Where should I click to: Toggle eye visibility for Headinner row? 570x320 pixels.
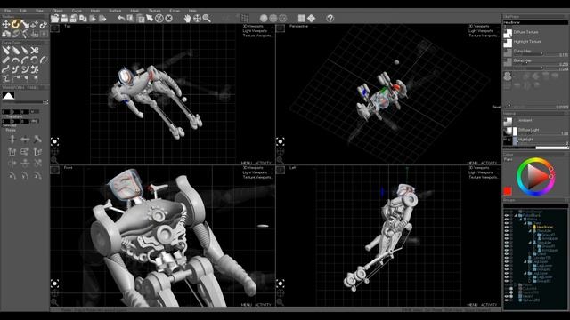(x=507, y=227)
